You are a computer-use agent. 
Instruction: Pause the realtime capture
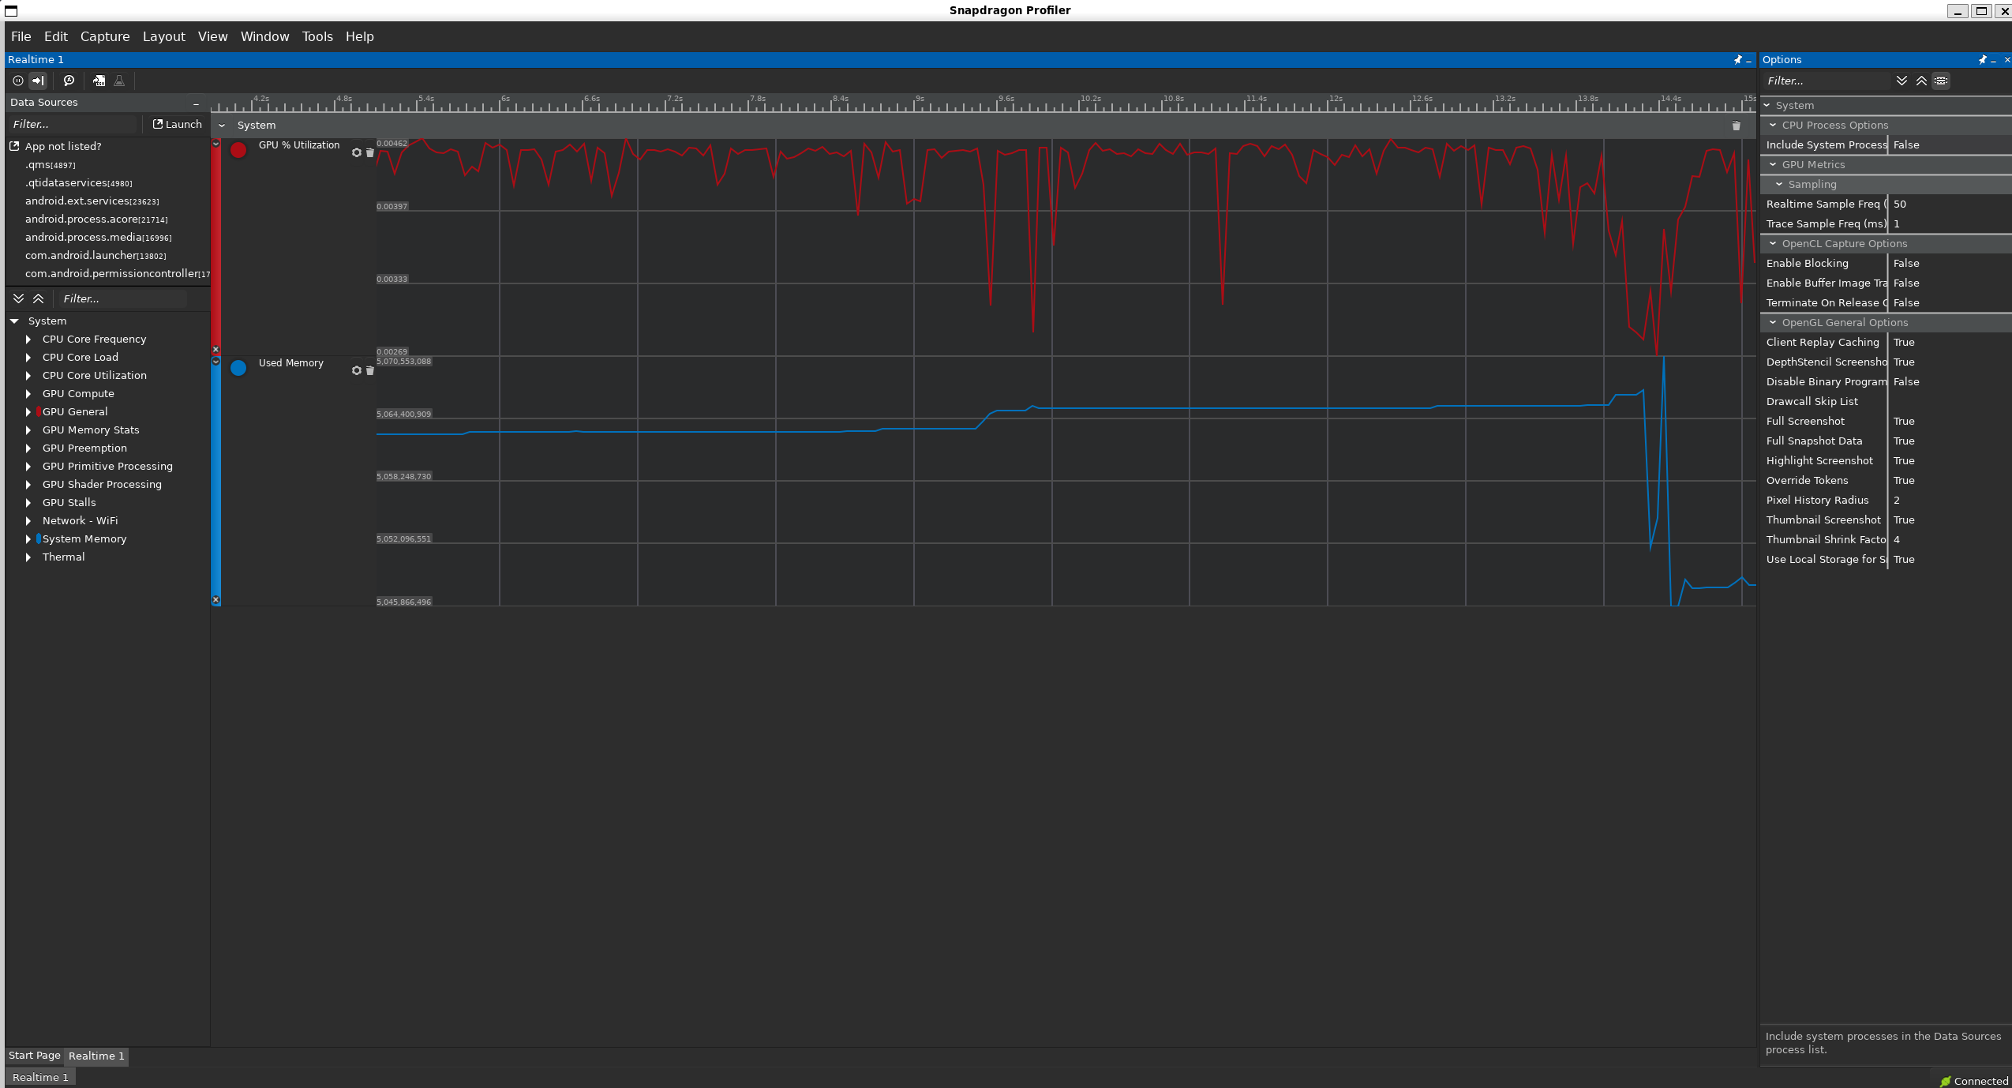(17, 81)
